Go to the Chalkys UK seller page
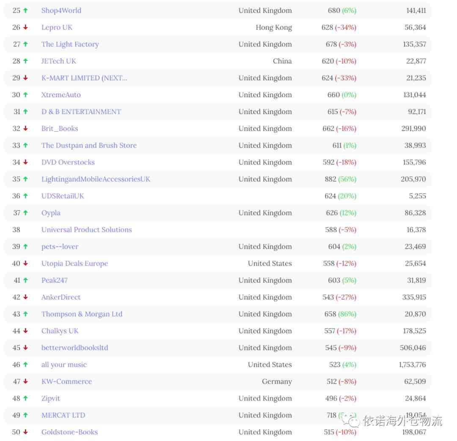This screenshot has height=441, width=457. [60, 331]
